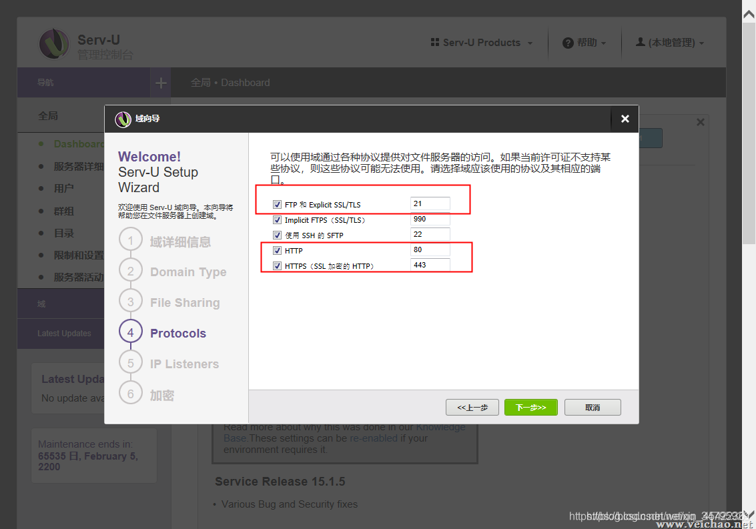756x529 pixels.
Task: Click the vertical scrollbar thumb
Action: coord(749,133)
